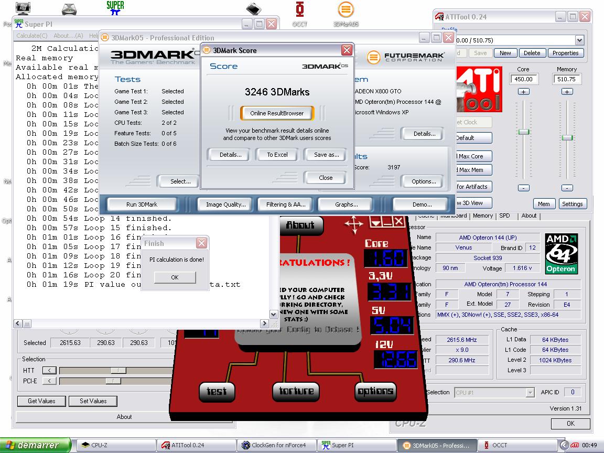Switch to Super PI in the taskbar
Viewport: 604px width, 453px height.
pyautogui.click(x=357, y=445)
